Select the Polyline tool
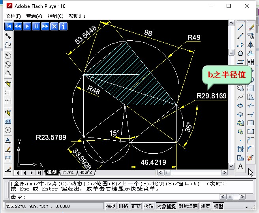The height and width of the screenshot is (213, 259). click(x=240, y=45)
